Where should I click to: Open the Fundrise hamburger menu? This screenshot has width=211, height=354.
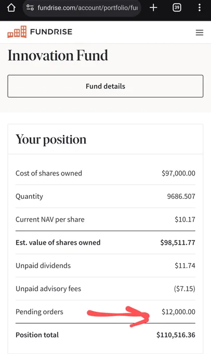200,33
